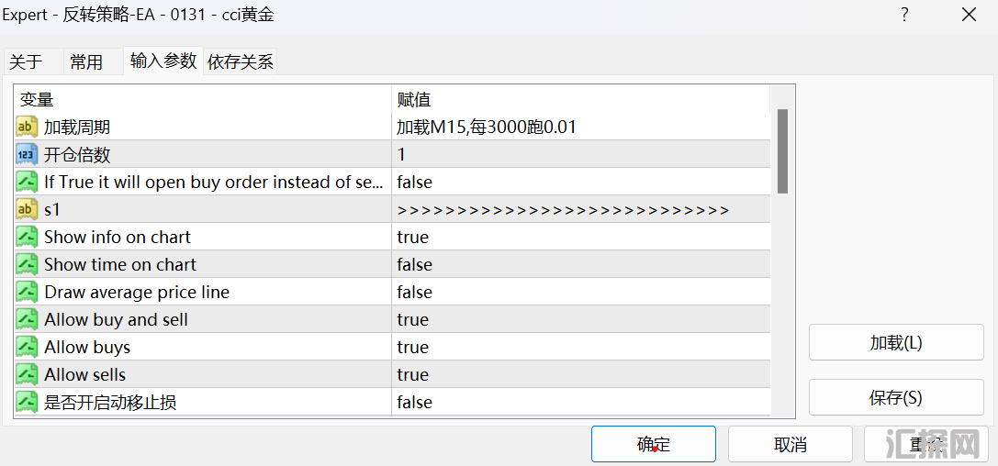
Task: Toggle the 是否开启动移止损 false value
Action: (414, 402)
